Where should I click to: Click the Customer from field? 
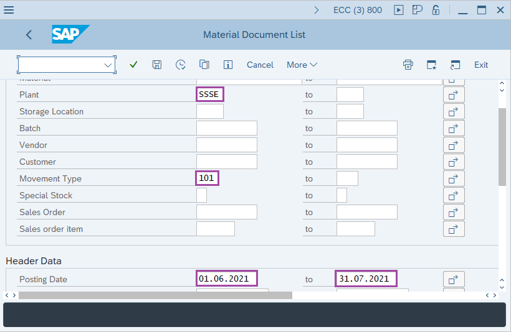tap(226, 162)
